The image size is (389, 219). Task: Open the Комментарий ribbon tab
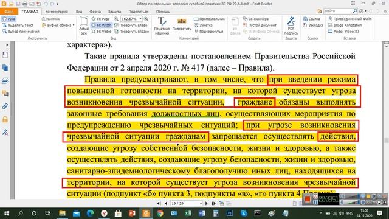[57, 12]
